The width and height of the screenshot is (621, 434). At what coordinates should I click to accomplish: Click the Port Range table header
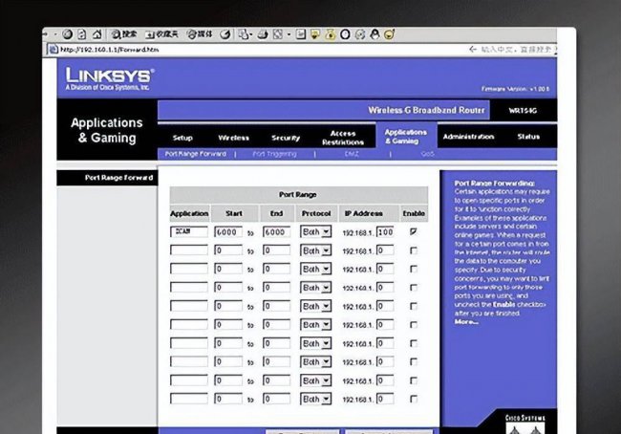[299, 195]
